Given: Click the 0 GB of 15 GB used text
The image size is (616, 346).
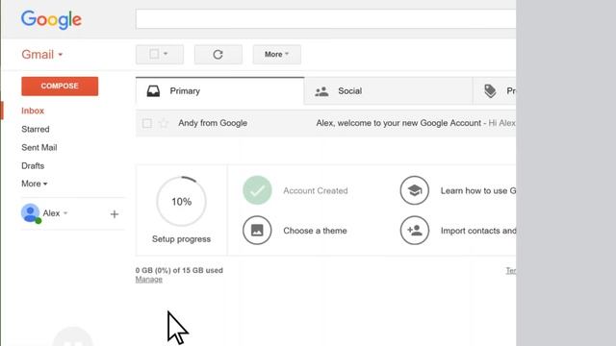Looking at the screenshot, I should point(179,270).
